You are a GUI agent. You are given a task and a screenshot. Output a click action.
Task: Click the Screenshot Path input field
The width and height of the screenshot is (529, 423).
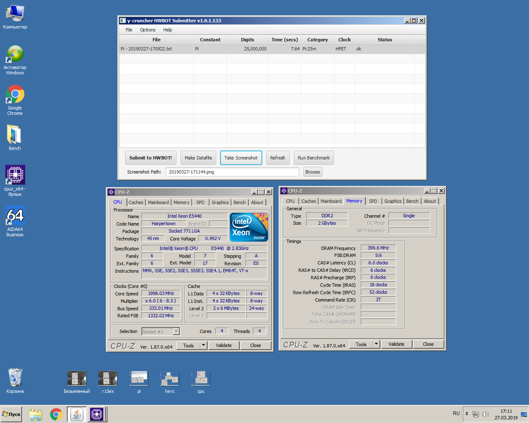[232, 172]
